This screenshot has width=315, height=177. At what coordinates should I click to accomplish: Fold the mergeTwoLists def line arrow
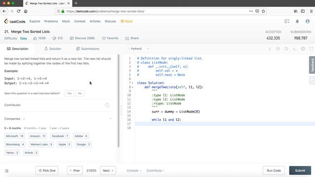click(x=132, y=87)
